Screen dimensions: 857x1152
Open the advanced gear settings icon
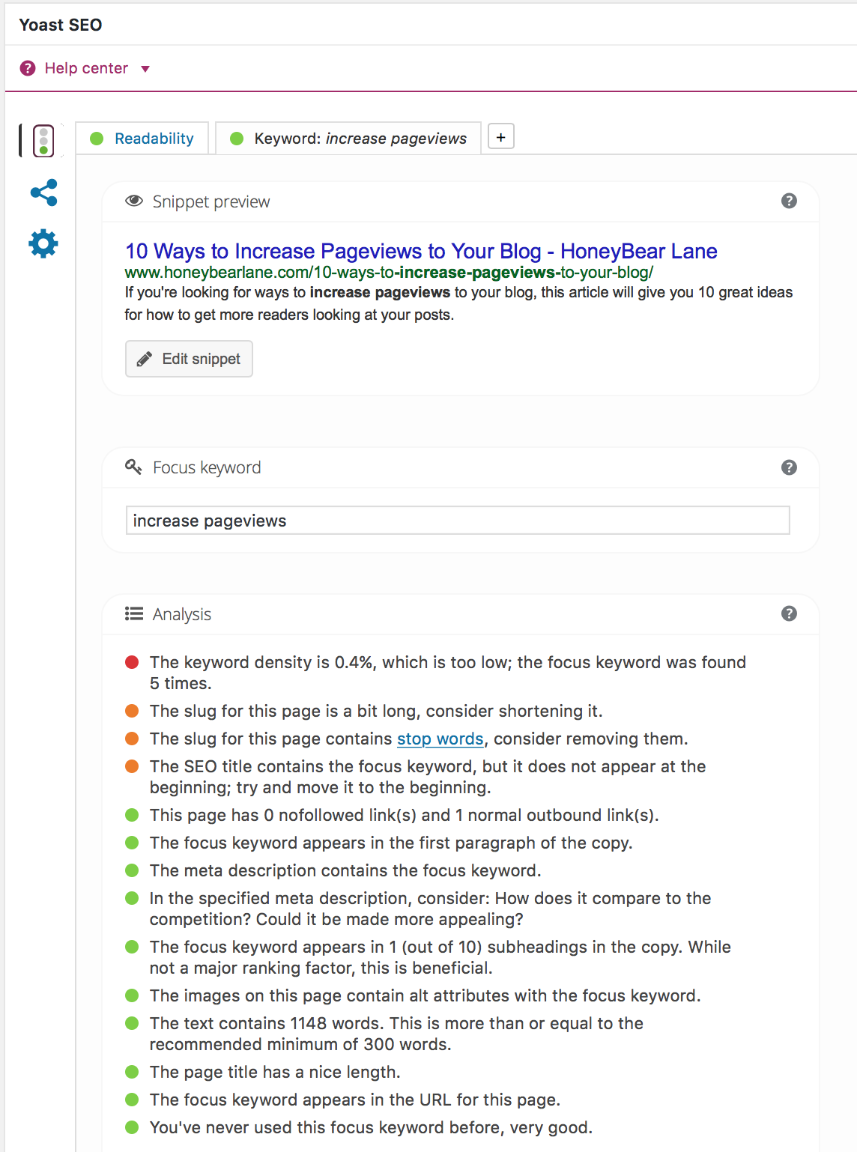tap(43, 243)
